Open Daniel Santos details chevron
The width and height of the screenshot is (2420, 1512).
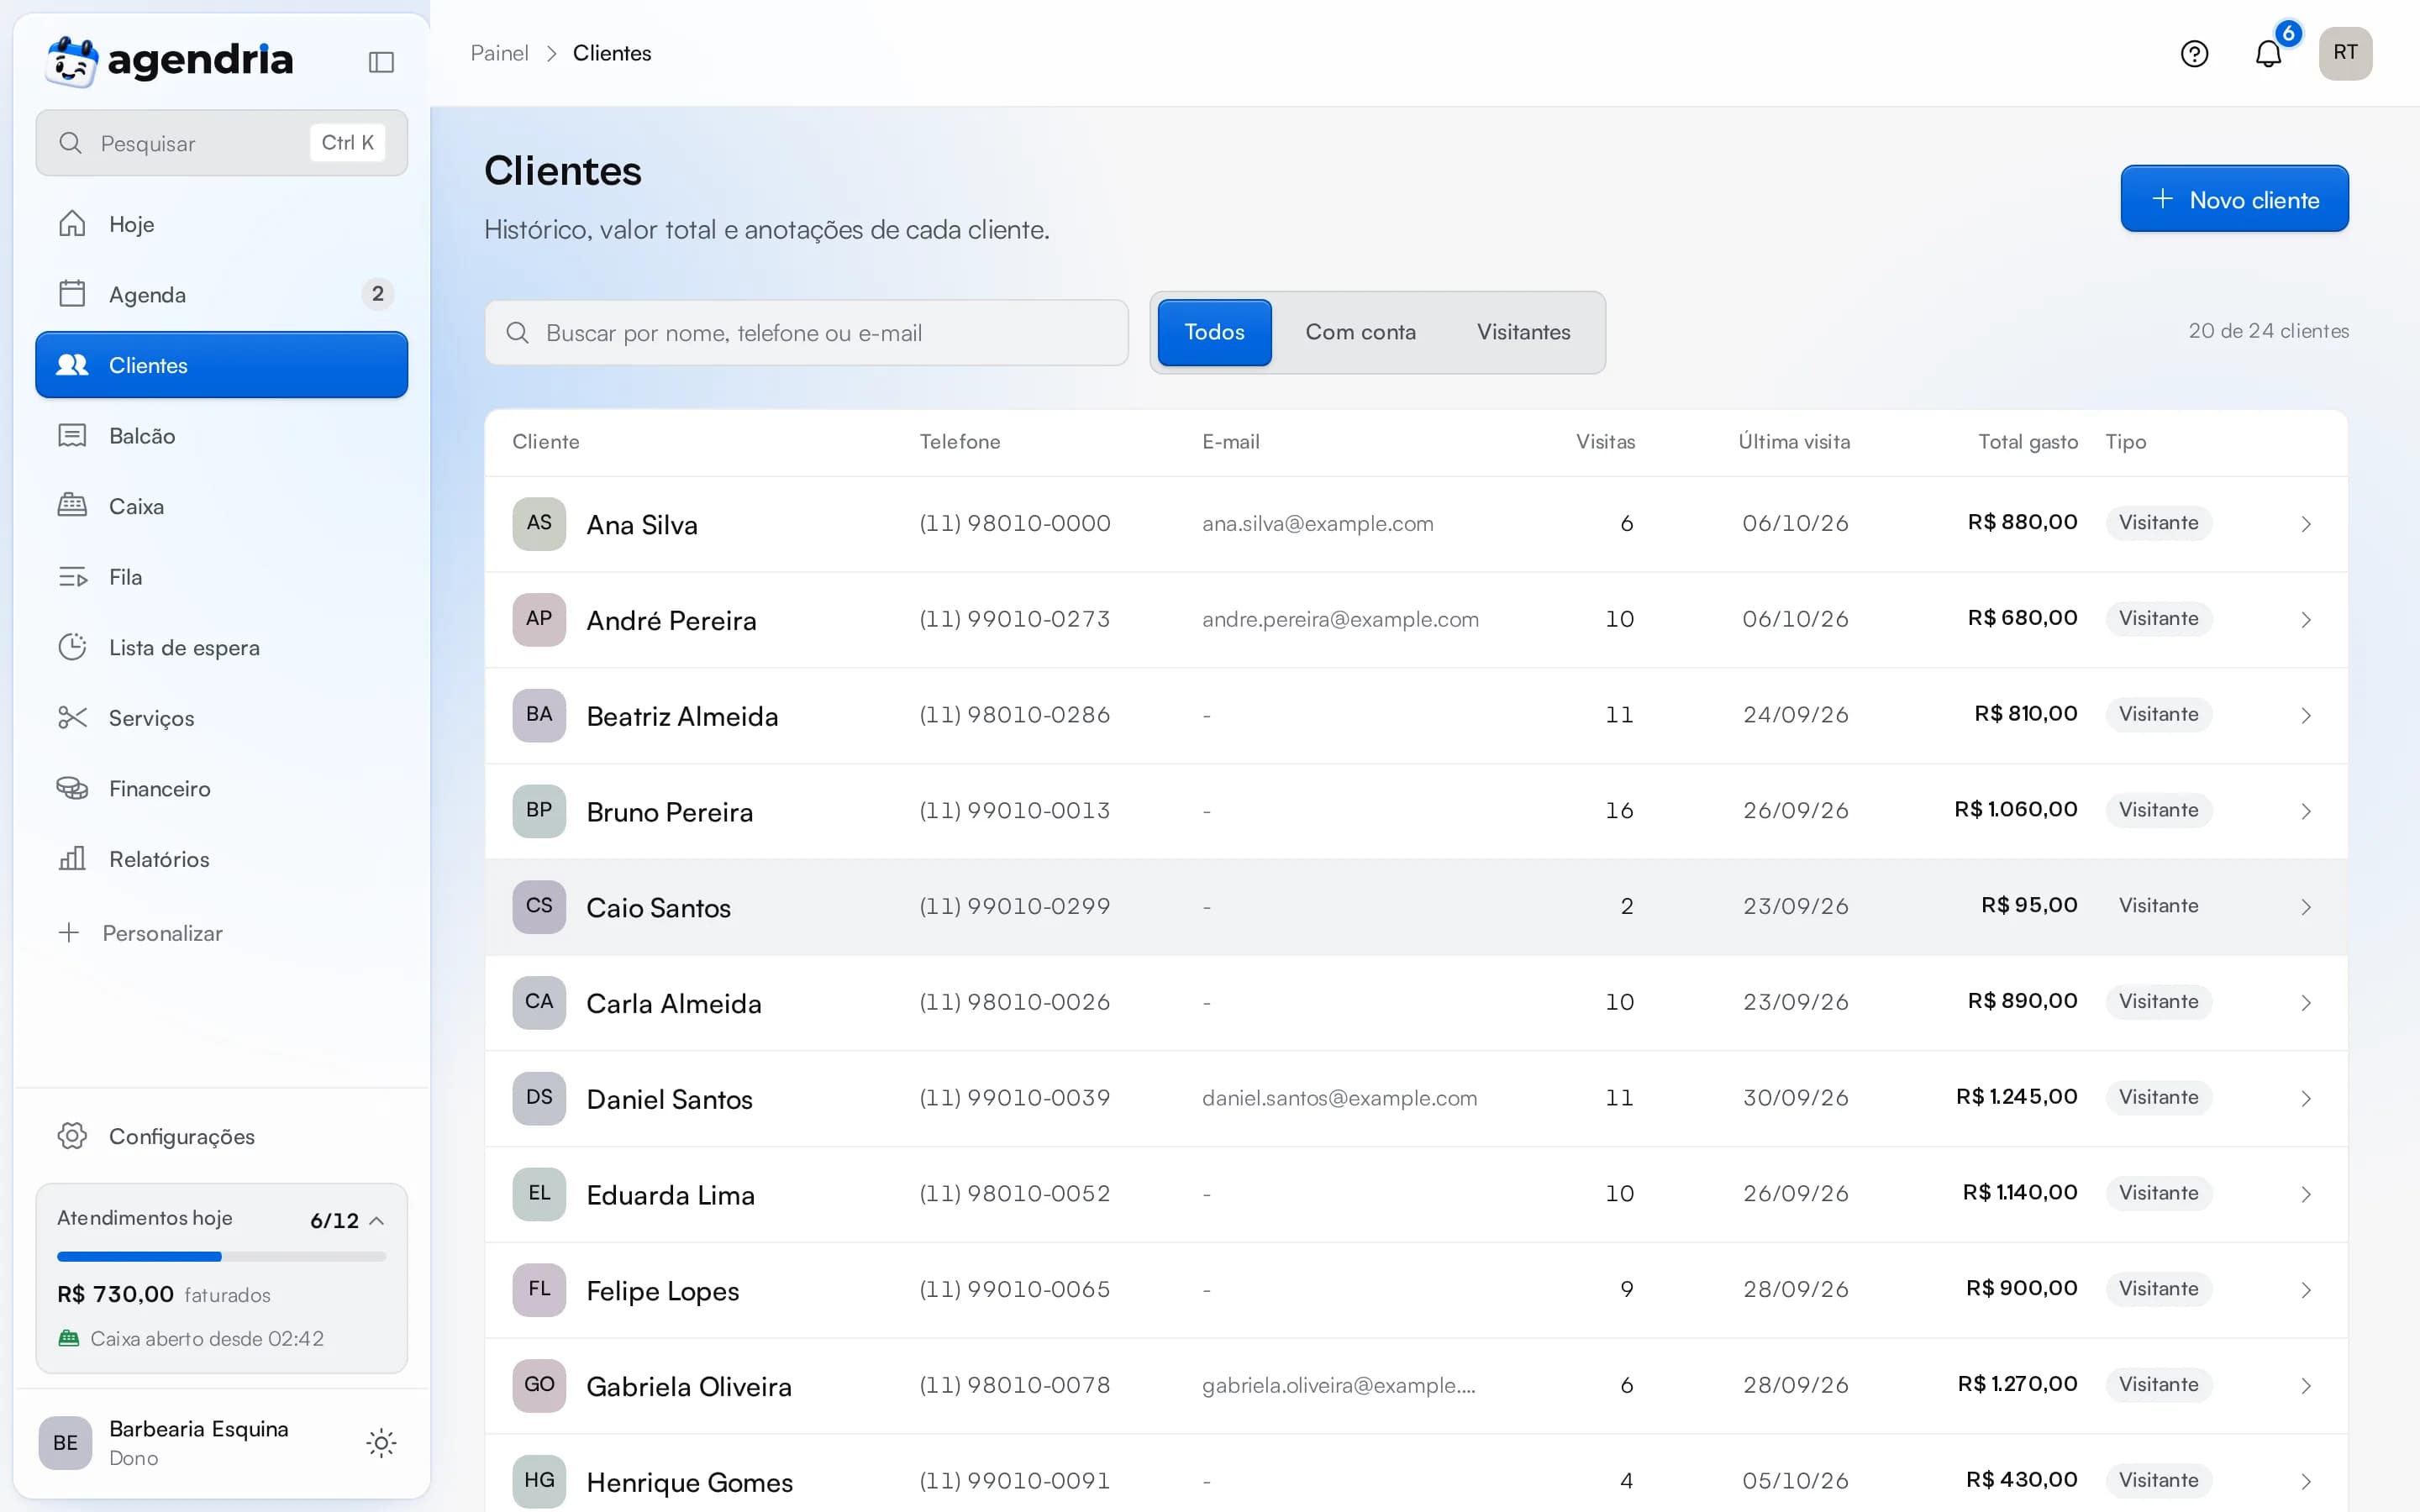[2305, 1098]
